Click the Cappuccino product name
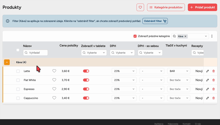Image resolution: width=220 pixels, height=125 pixels. tap(31, 98)
